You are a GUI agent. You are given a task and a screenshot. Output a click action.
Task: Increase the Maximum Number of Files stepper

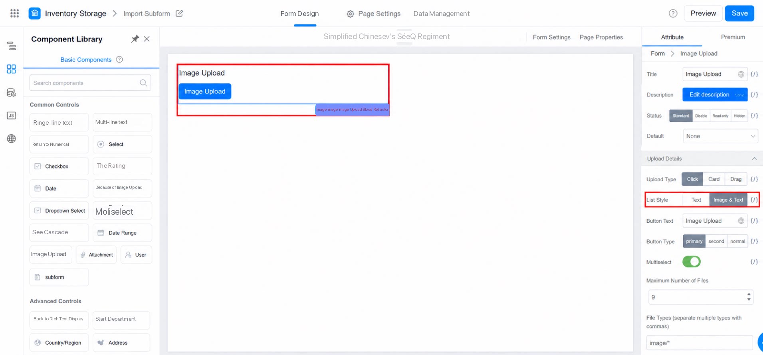coord(749,294)
